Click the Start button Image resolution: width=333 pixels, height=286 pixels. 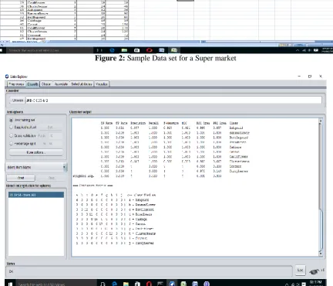(x=21, y=178)
